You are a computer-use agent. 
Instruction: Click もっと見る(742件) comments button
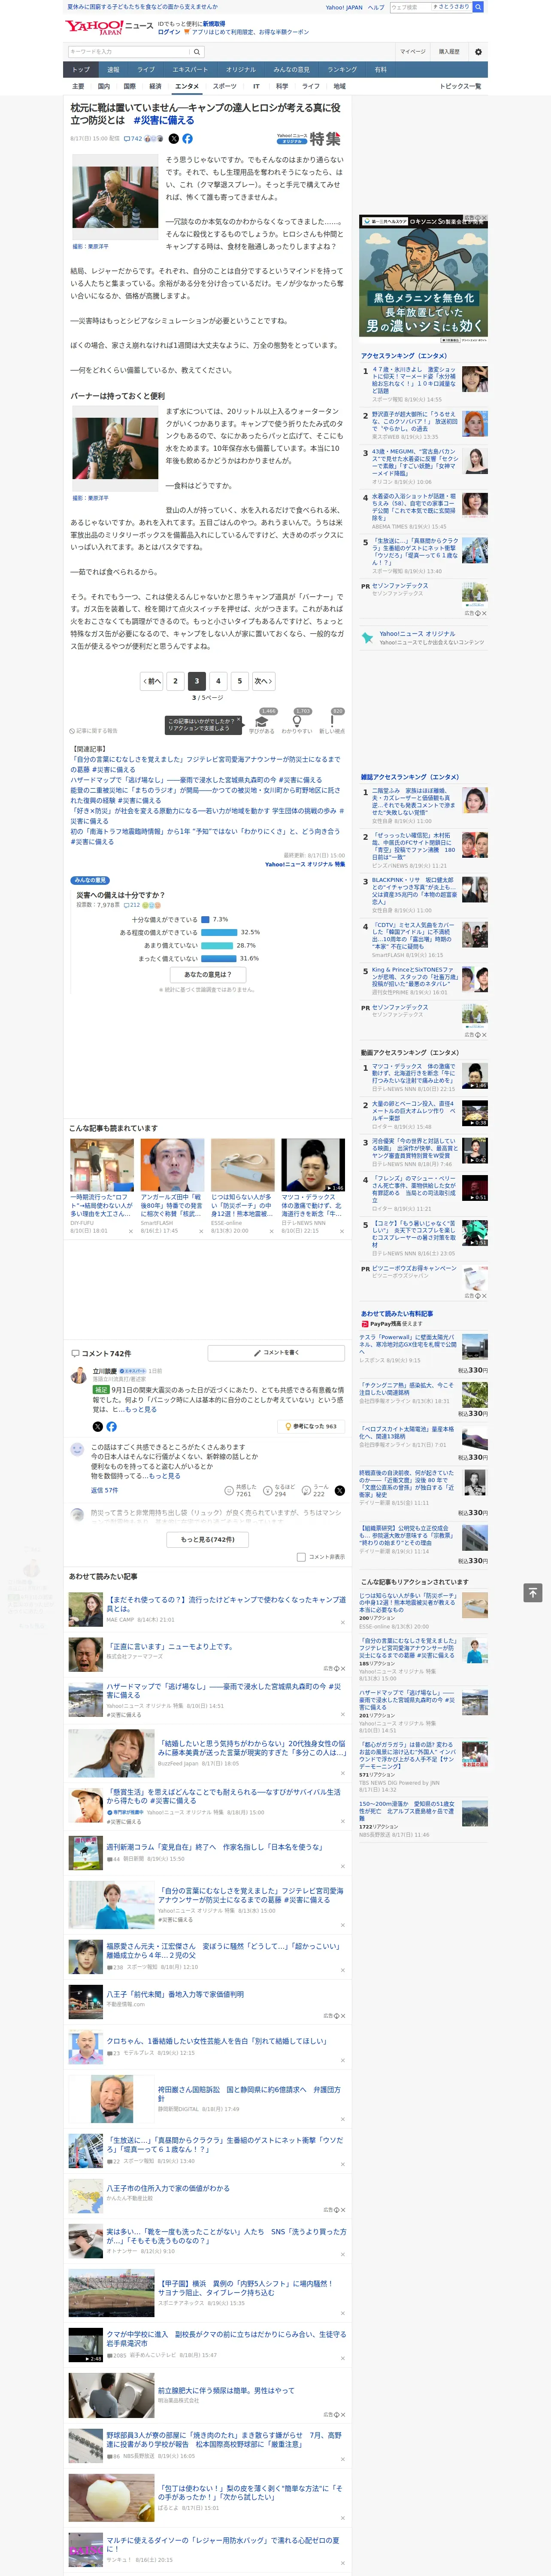(x=208, y=1540)
